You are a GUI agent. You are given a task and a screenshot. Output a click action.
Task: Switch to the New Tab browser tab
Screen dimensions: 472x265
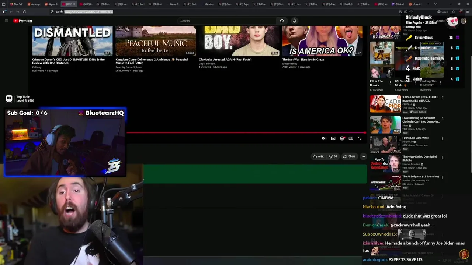pos(17,4)
